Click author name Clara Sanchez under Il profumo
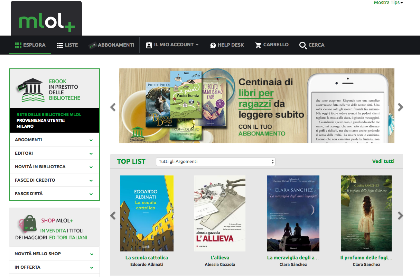 pos(366,265)
